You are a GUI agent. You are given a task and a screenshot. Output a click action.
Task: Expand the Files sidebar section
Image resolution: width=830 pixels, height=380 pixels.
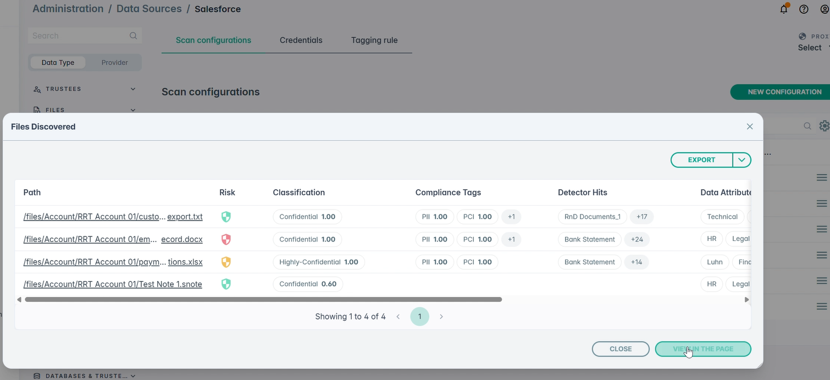click(85, 110)
